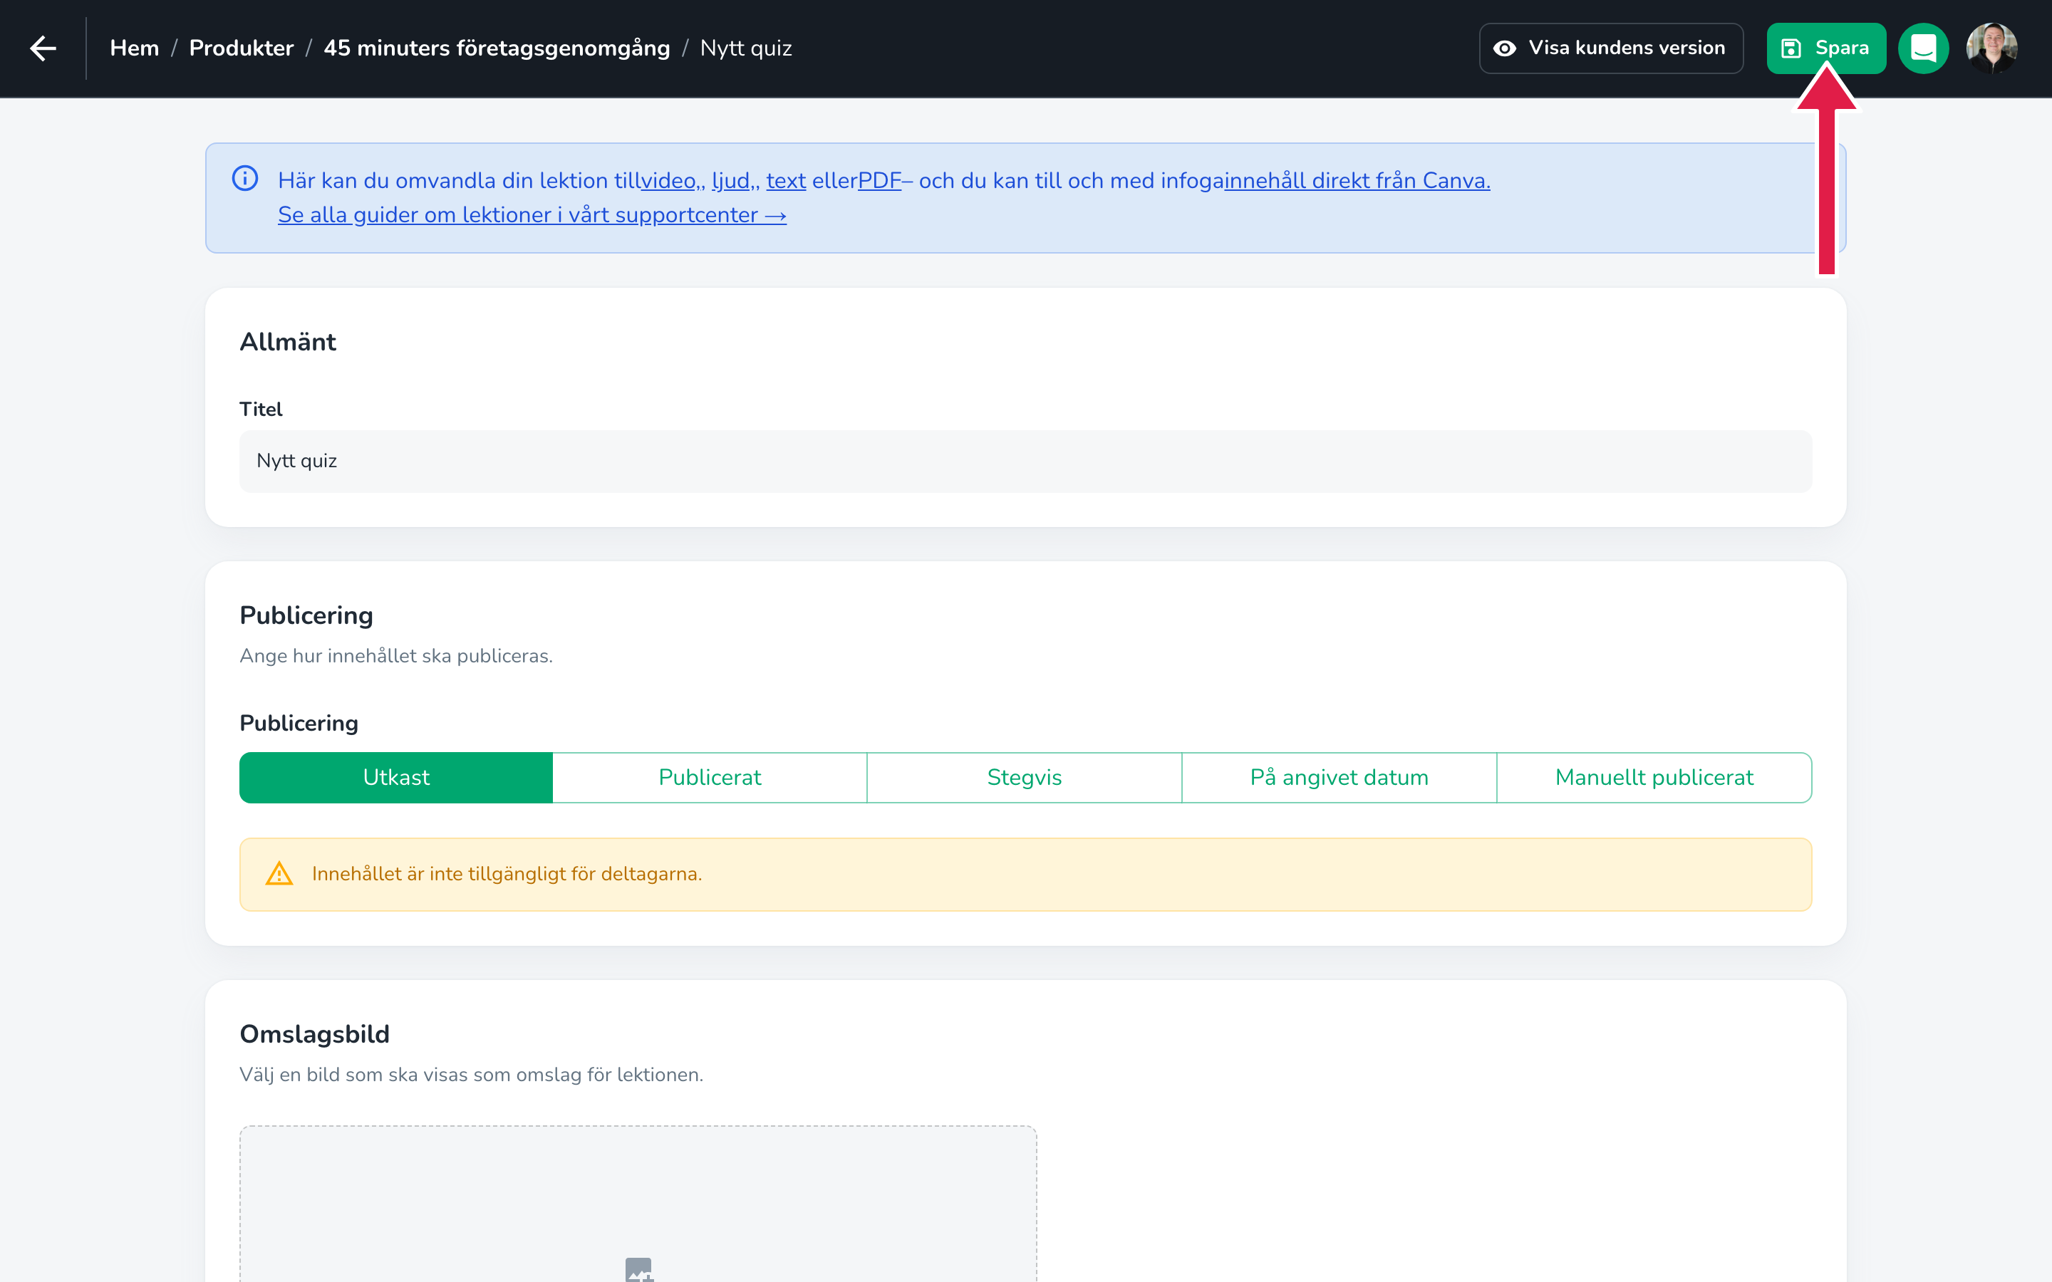Image resolution: width=2052 pixels, height=1282 pixels.
Task: Select Utkast publishing option
Action: click(x=396, y=778)
